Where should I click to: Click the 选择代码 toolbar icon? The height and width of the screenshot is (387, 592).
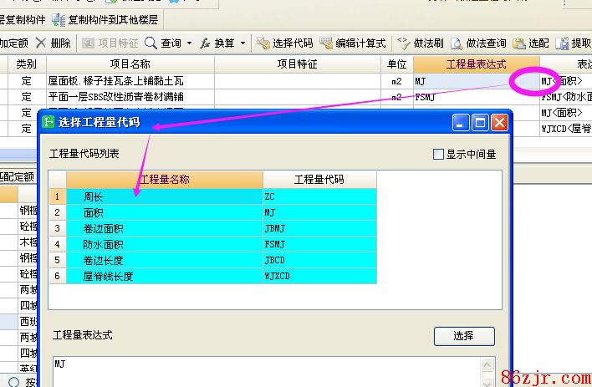point(263,43)
